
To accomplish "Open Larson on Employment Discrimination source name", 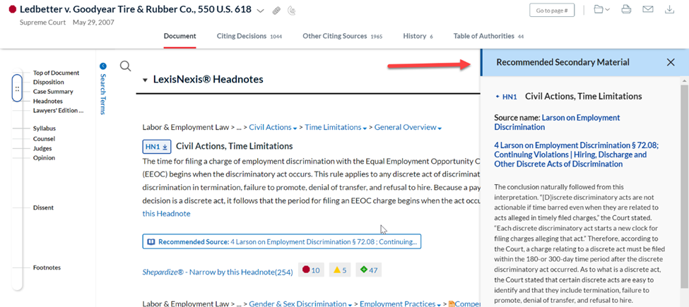I will (557, 122).
